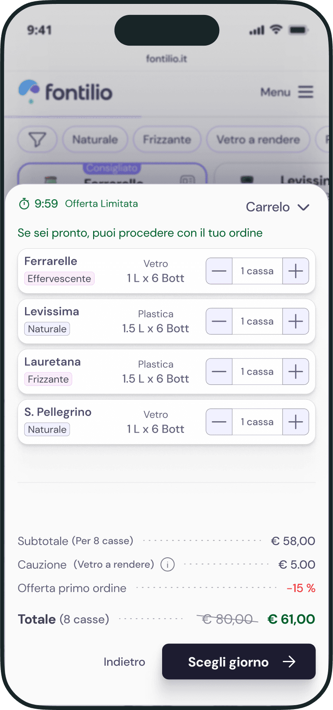Select the Naturale filter chip

point(95,140)
